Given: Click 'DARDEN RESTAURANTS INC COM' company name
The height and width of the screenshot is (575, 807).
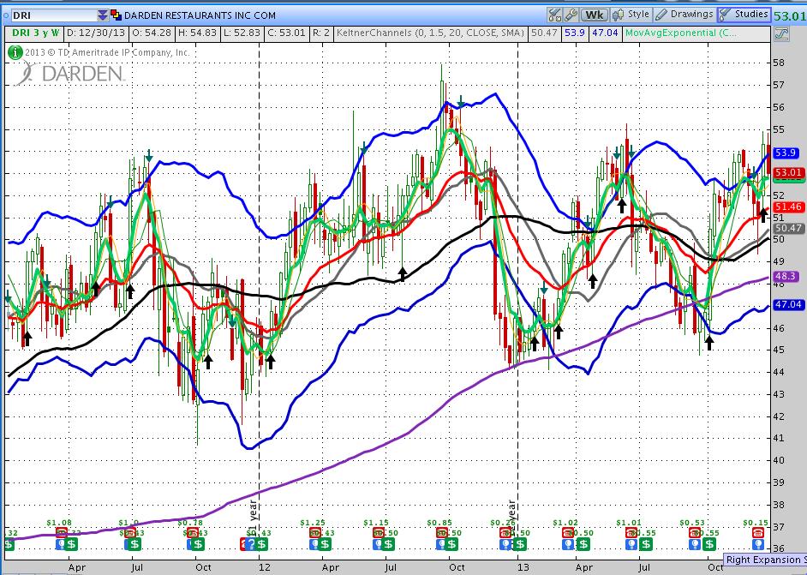Looking at the screenshot, I should tap(200, 15).
